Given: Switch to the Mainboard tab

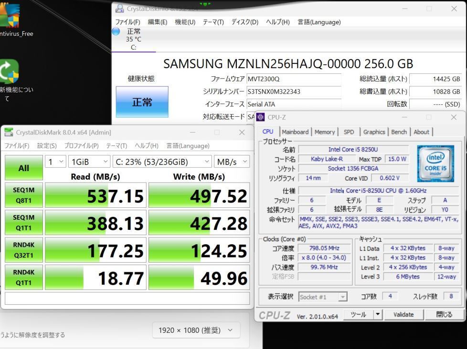Looking at the screenshot, I should tap(295, 132).
